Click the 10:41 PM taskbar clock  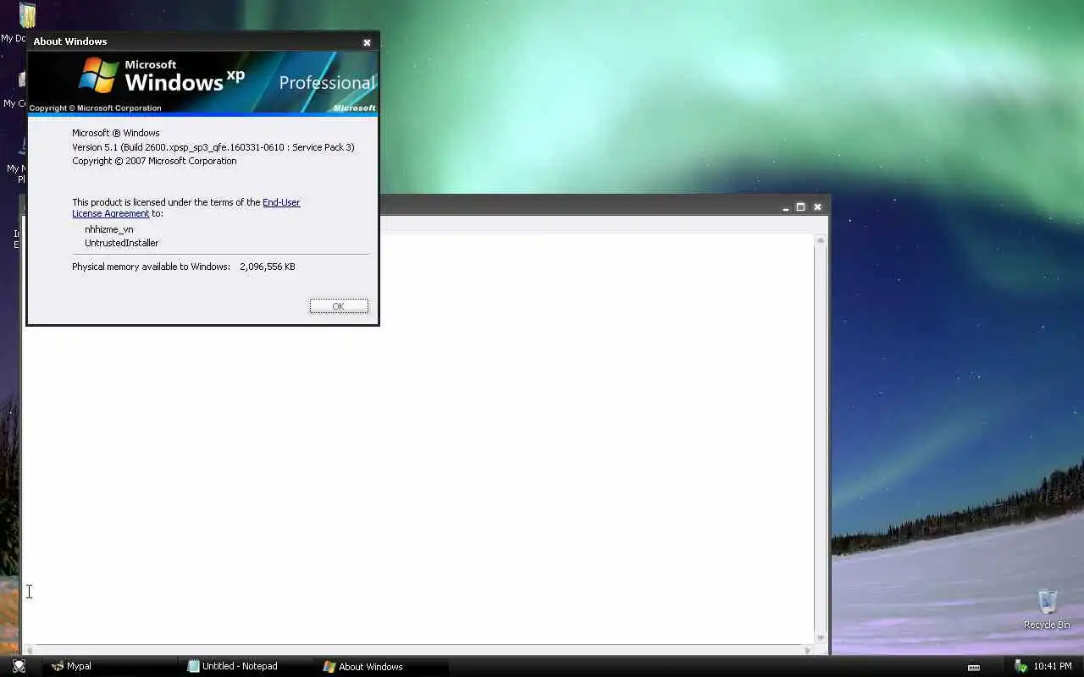point(1053,666)
